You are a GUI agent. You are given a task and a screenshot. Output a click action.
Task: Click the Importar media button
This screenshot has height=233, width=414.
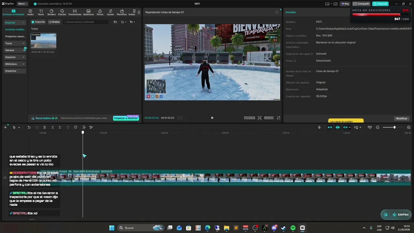point(38,22)
